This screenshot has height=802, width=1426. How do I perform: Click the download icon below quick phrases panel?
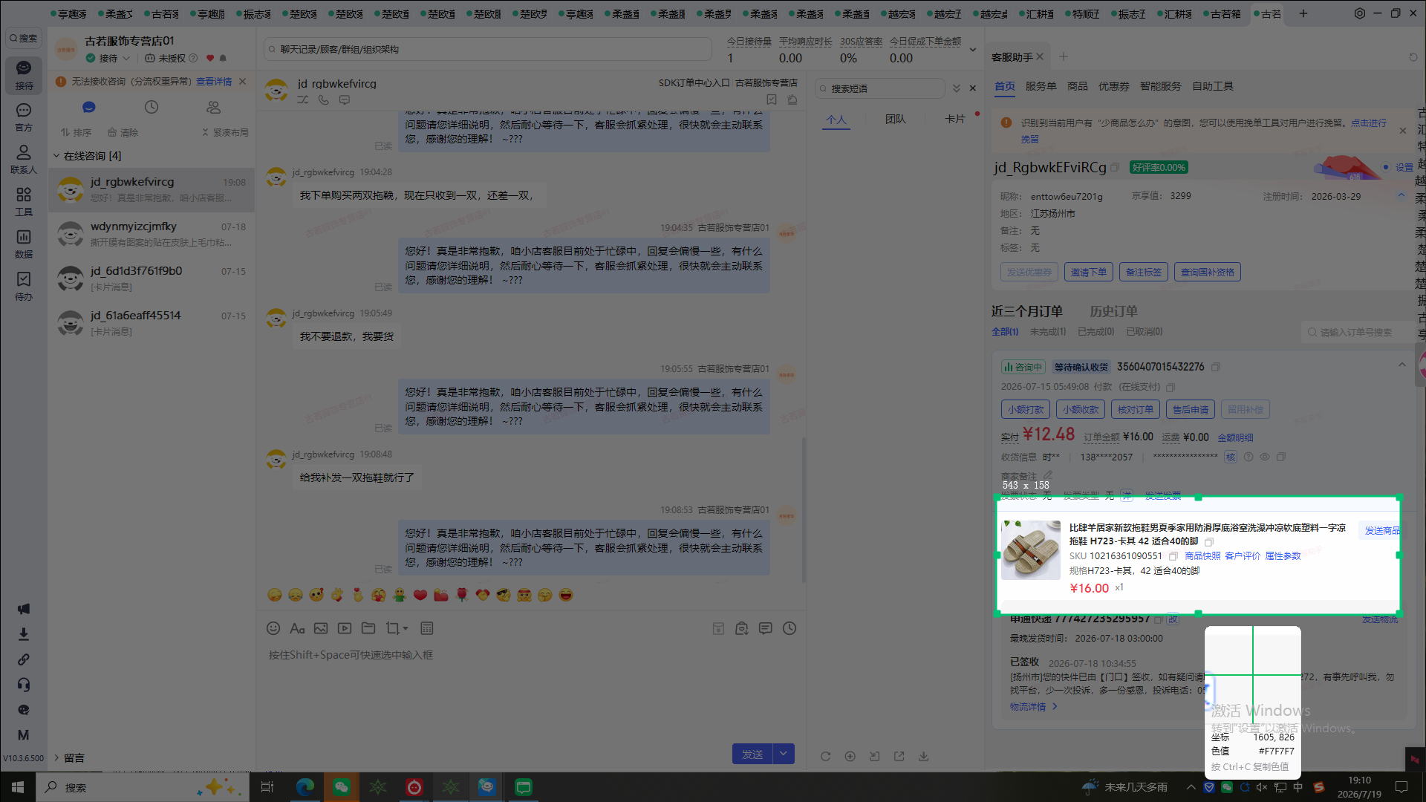click(923, 756)
